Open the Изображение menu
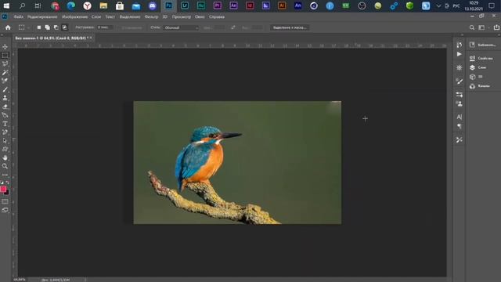 click(75, 17)
